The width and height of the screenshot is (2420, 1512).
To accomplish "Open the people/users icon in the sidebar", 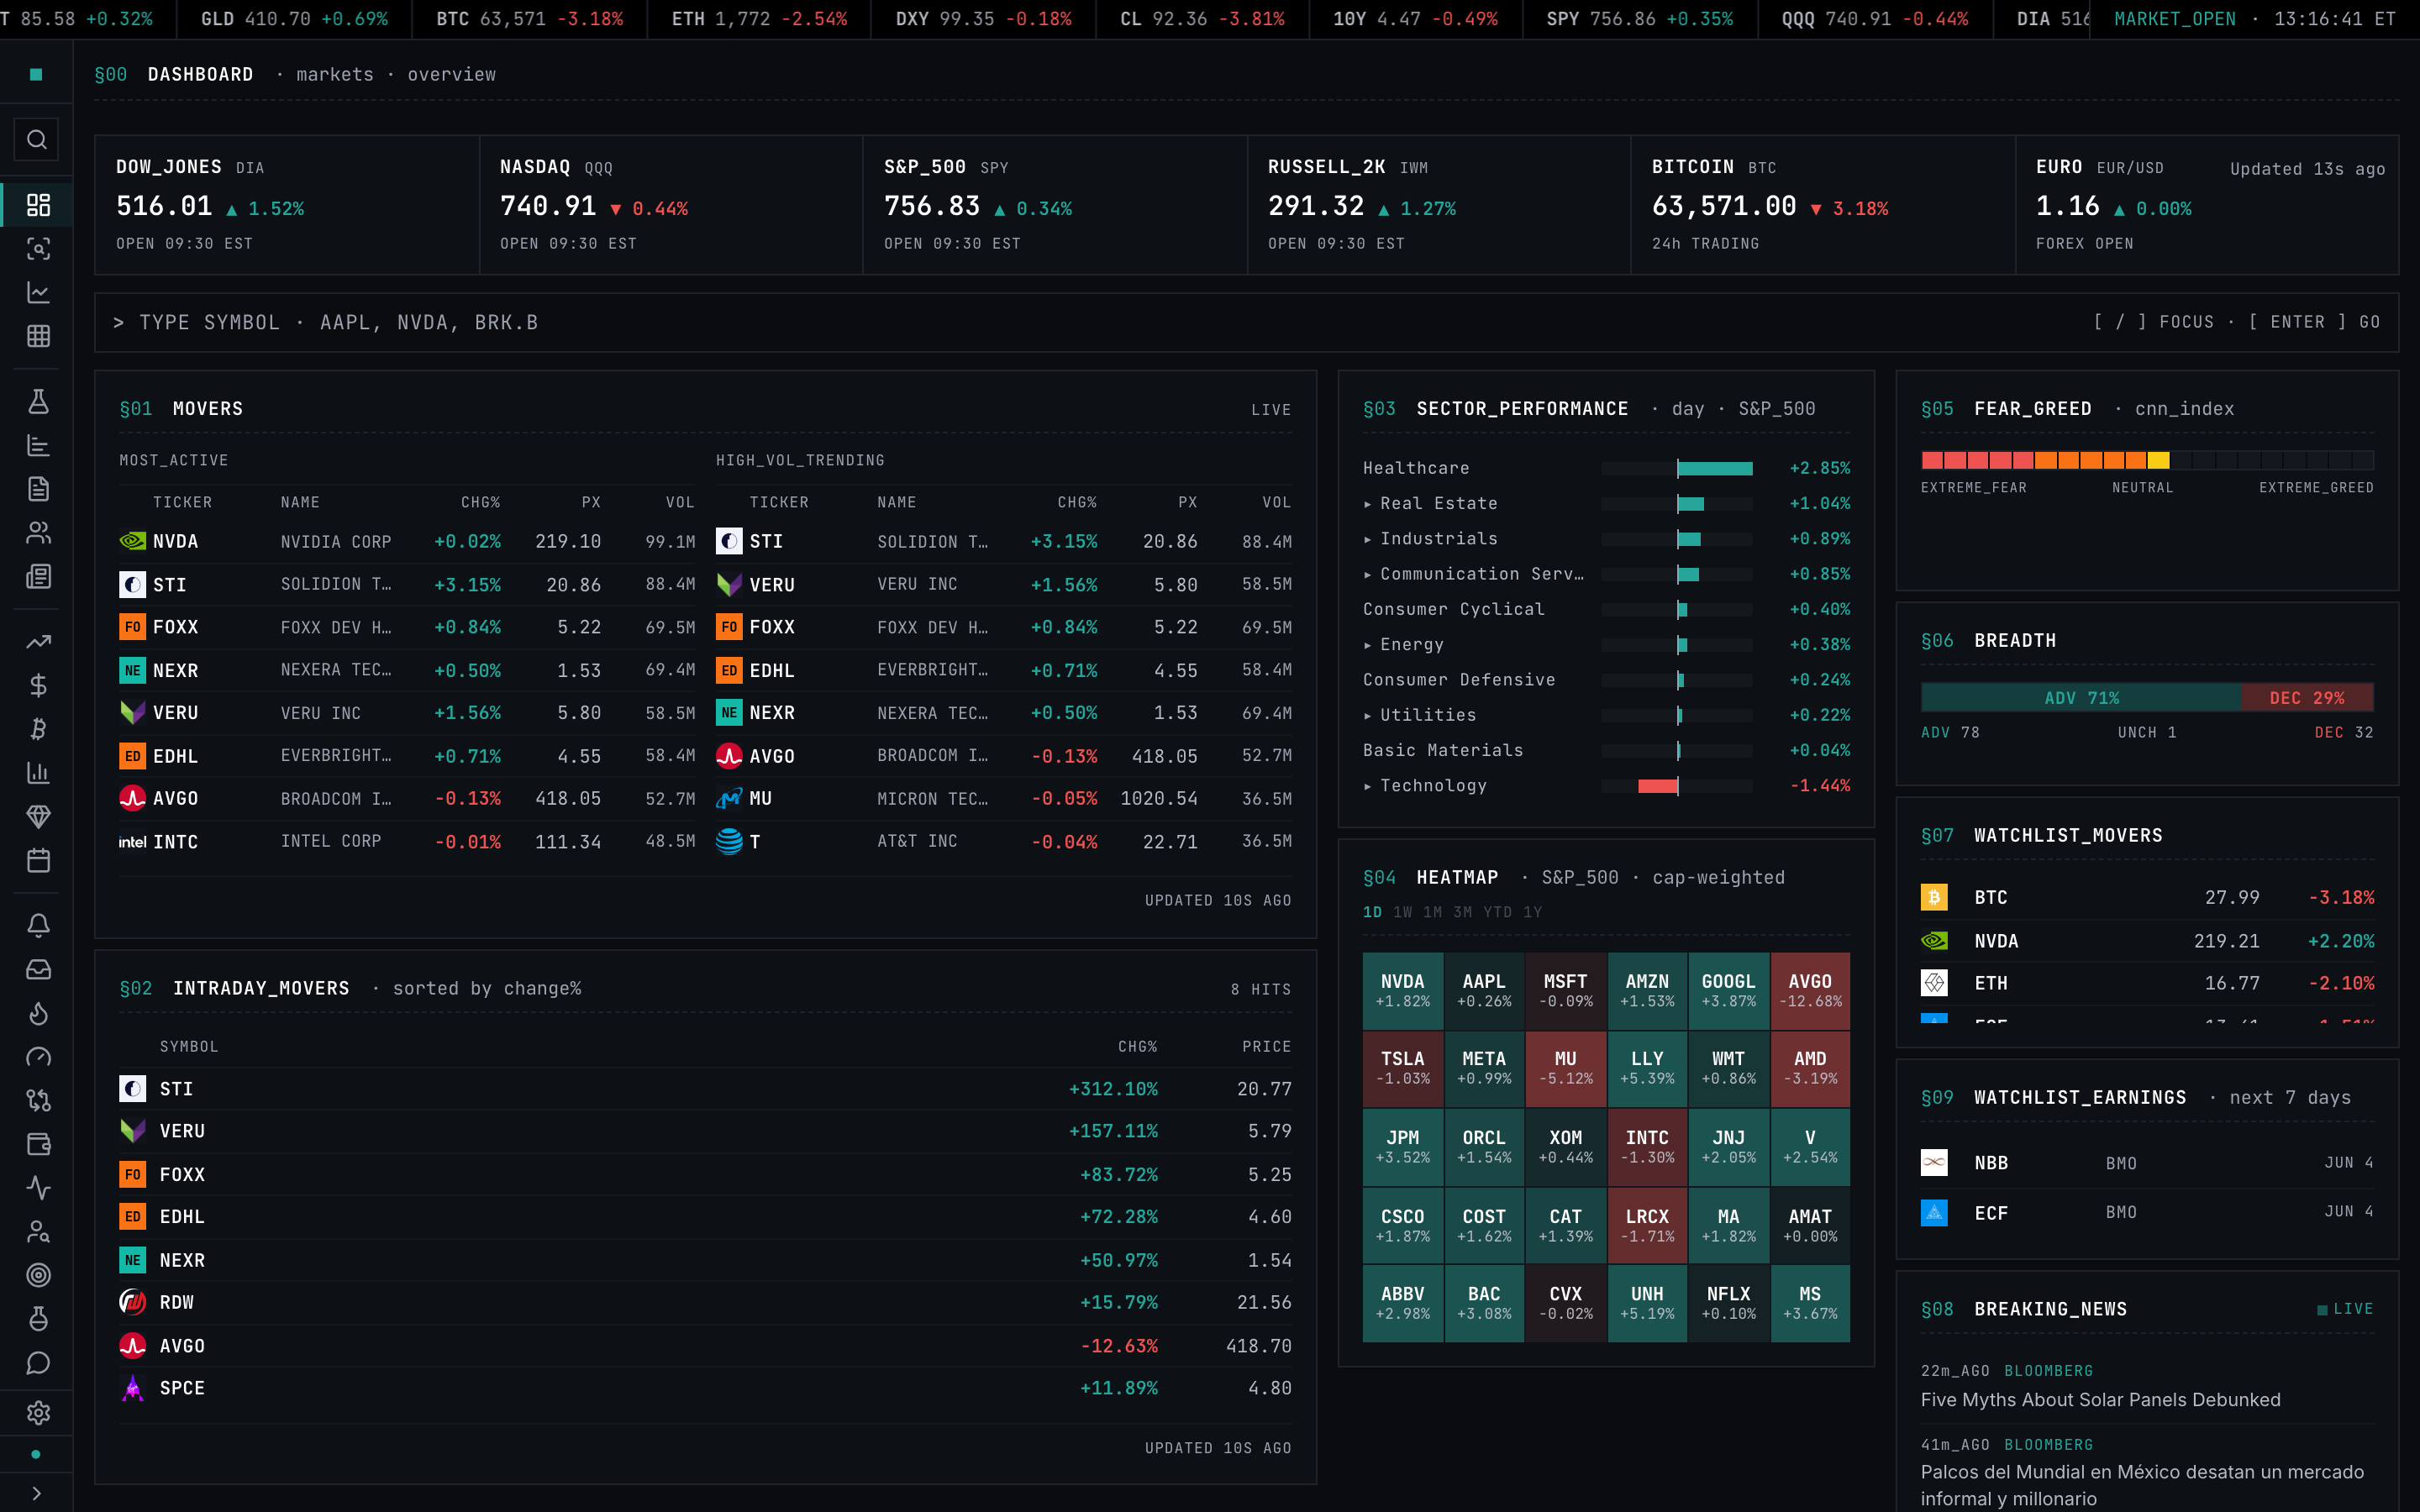I will click(38, 533).
